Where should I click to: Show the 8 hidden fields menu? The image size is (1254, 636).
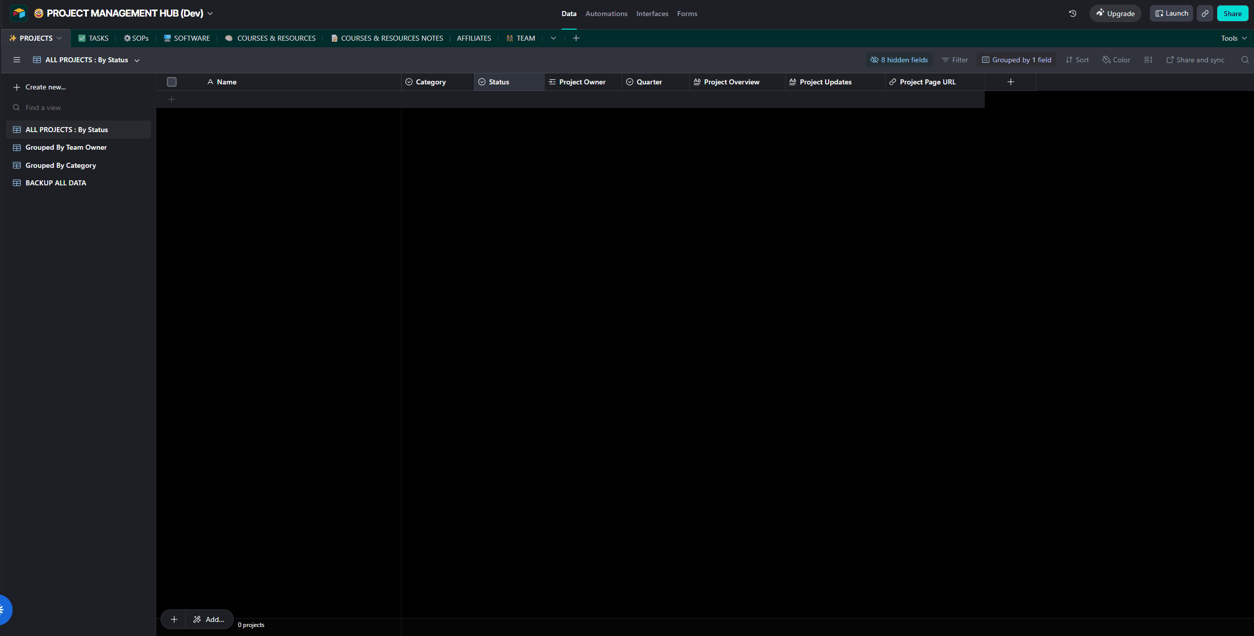[x=899, y=60]
